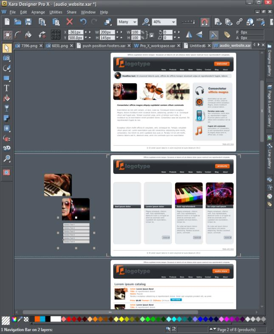This screenshot has height=334, width=274.
Task: Toggle the lock aspect ratio padlock
Action: 151,35
